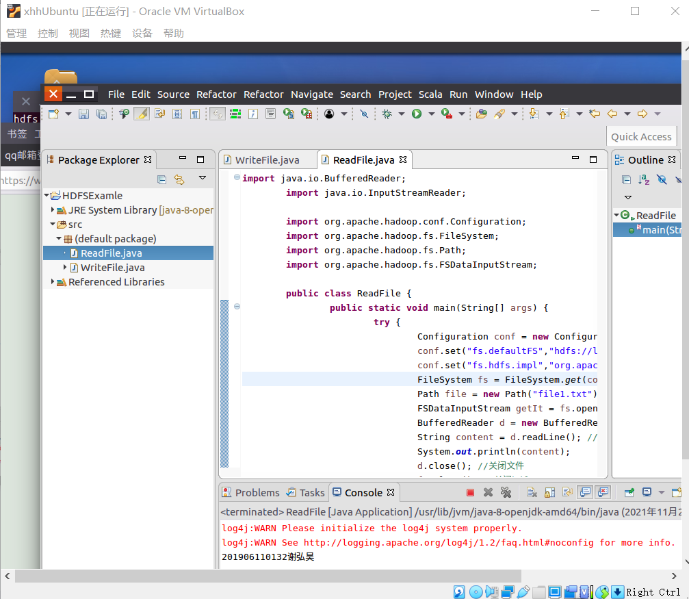
Task: Click the horizontal scrollbar at bottom
Action: pyautogui.click(x=267, y=576)
